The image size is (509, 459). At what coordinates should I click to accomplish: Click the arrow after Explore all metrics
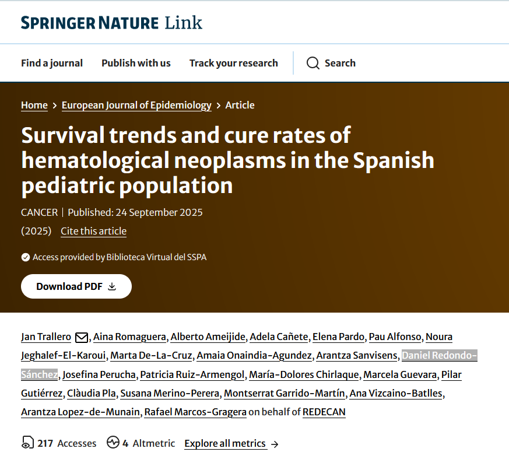point(275,444)
